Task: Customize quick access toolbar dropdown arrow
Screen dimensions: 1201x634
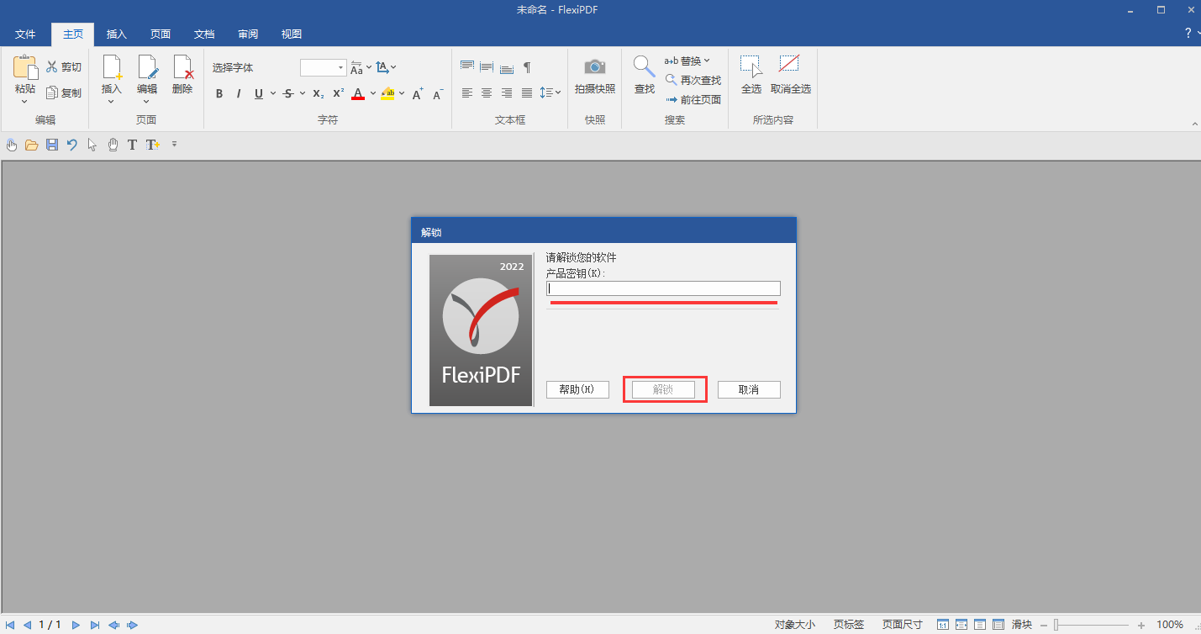Action: point(174,144)
